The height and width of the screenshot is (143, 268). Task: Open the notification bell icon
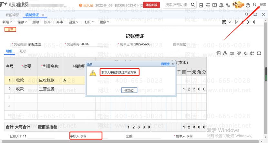tap(222, 5)
